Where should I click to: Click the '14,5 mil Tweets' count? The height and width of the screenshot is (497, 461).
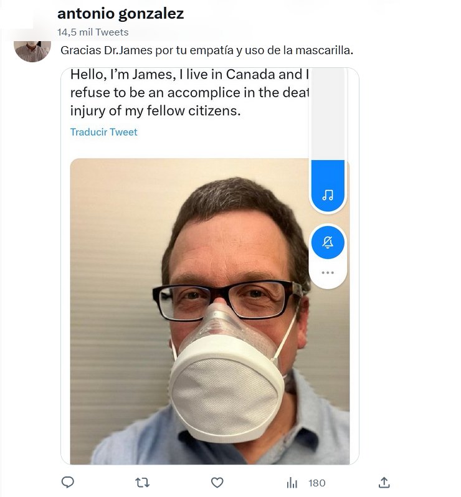(x=93, y=32)
